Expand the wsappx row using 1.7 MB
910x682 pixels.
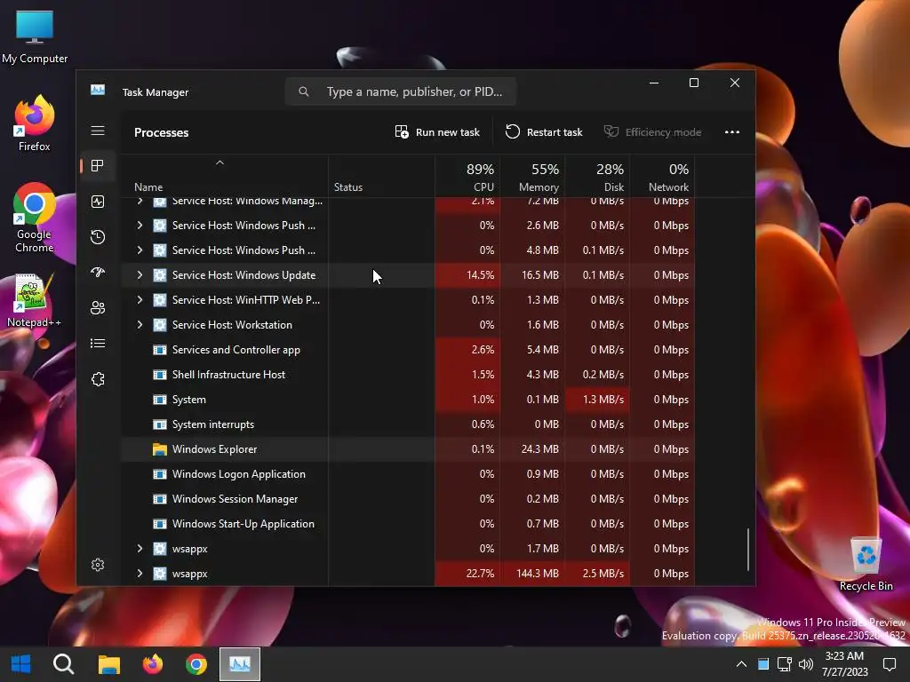140,549
